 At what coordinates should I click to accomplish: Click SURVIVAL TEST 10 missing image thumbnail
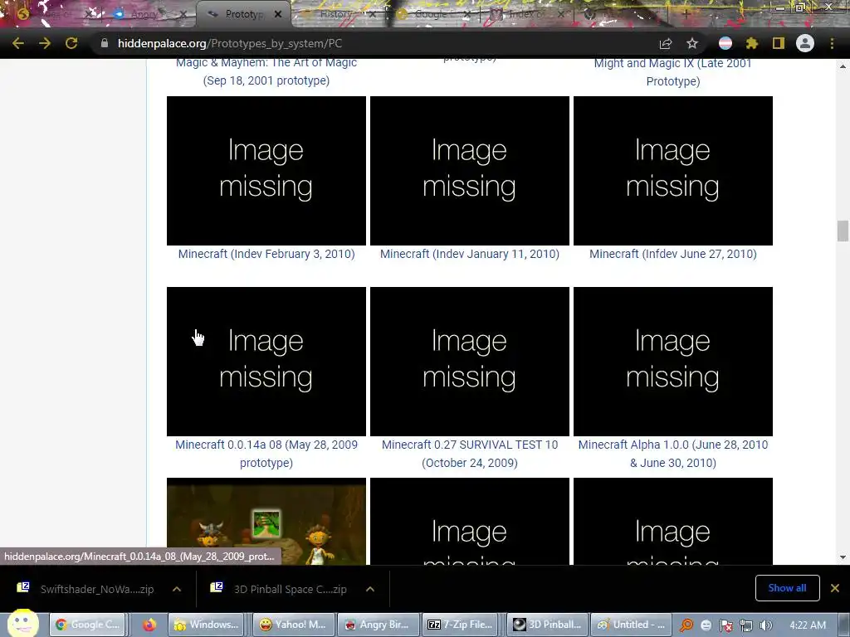pos(470,362)
